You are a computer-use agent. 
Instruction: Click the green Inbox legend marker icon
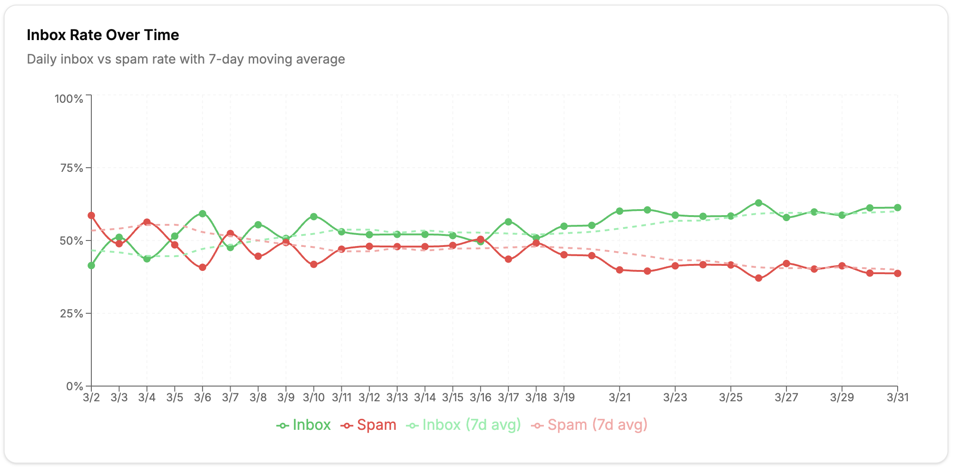tap(282, 426)
